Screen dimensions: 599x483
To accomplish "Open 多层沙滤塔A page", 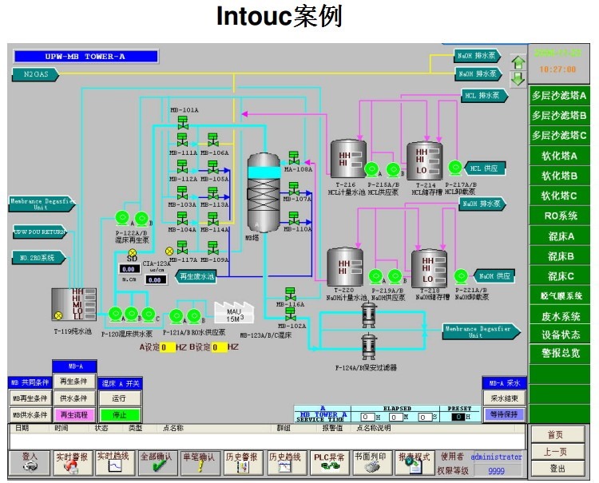I will 559,96.
